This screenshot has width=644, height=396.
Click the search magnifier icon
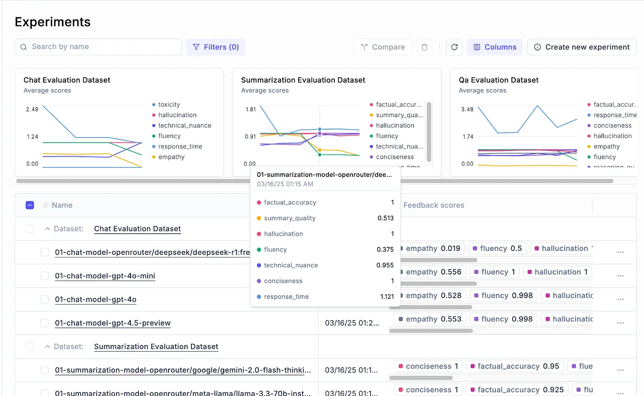tap(24, 47)
